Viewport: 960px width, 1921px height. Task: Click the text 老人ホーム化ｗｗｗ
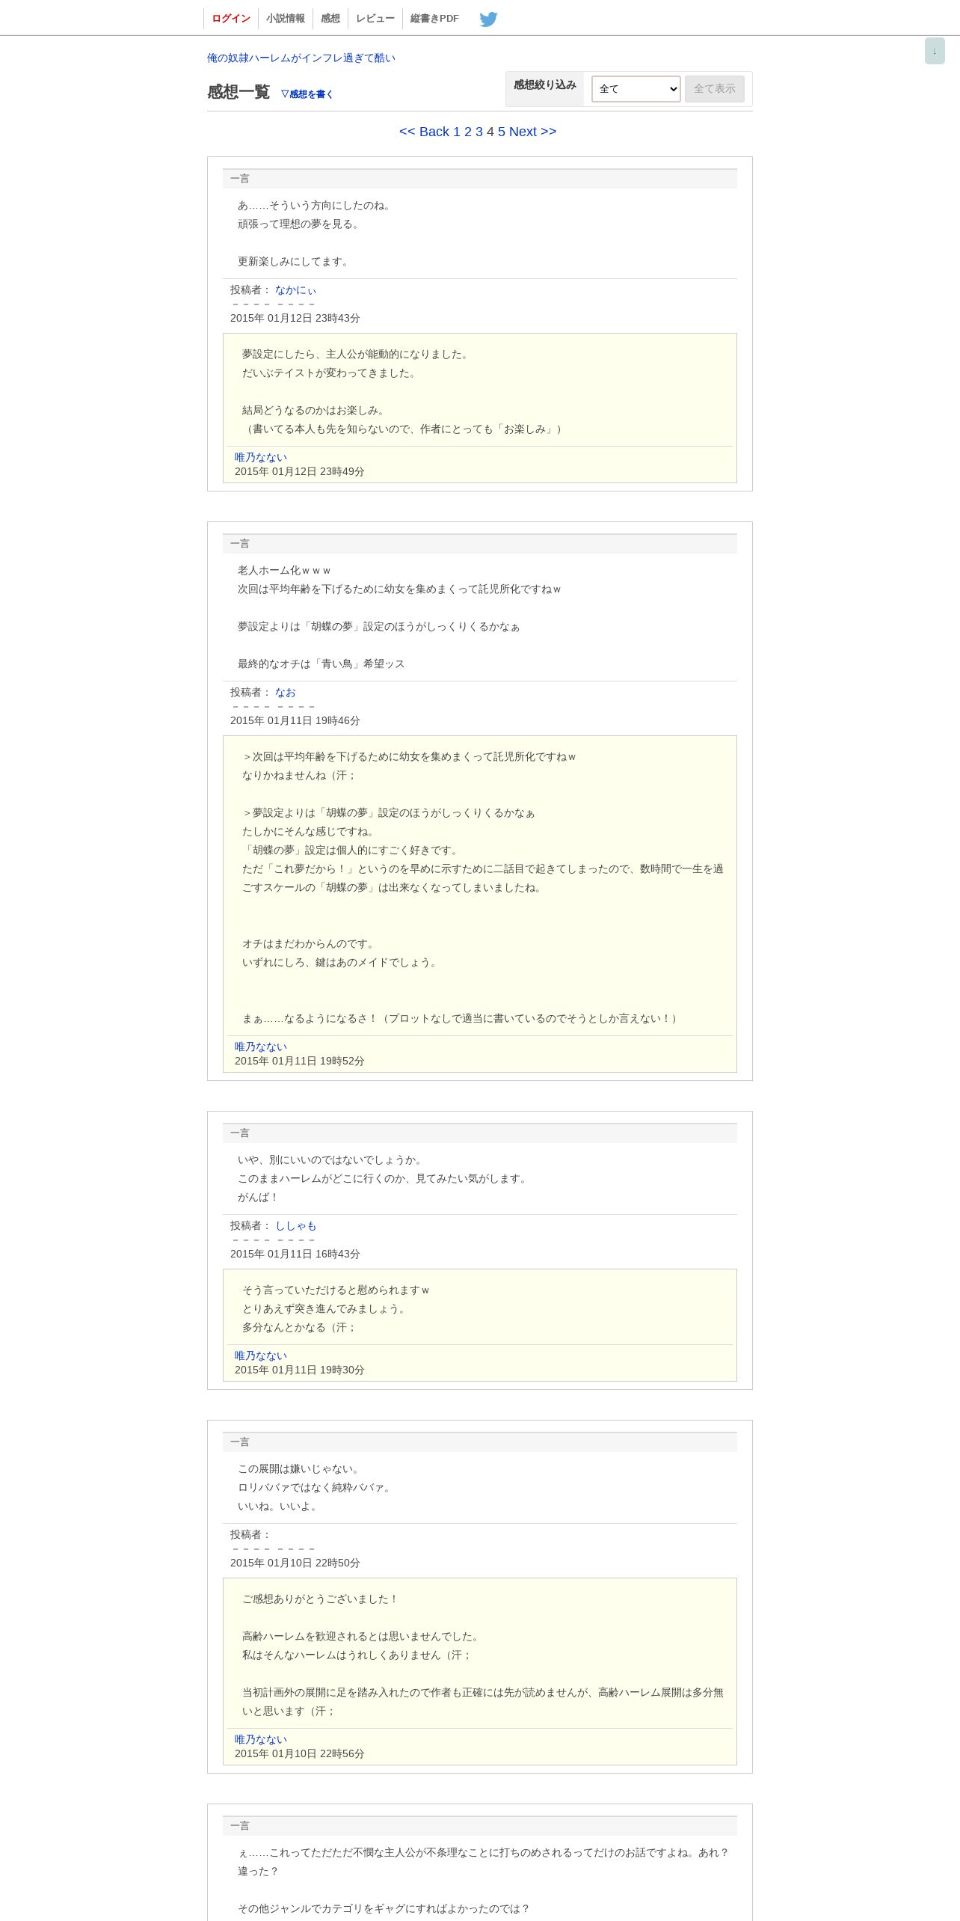coord(285,570)
